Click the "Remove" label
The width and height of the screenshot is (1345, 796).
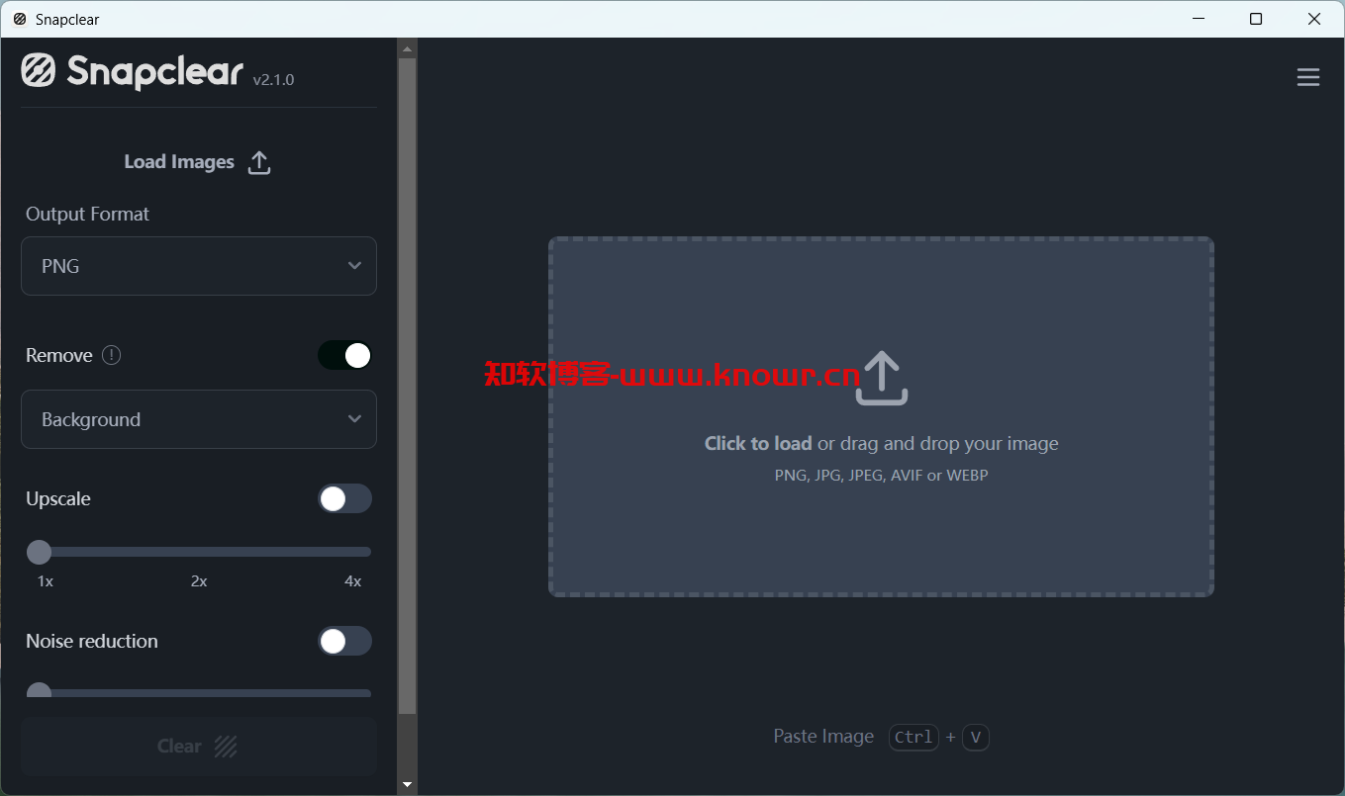(x=59, y=355)
